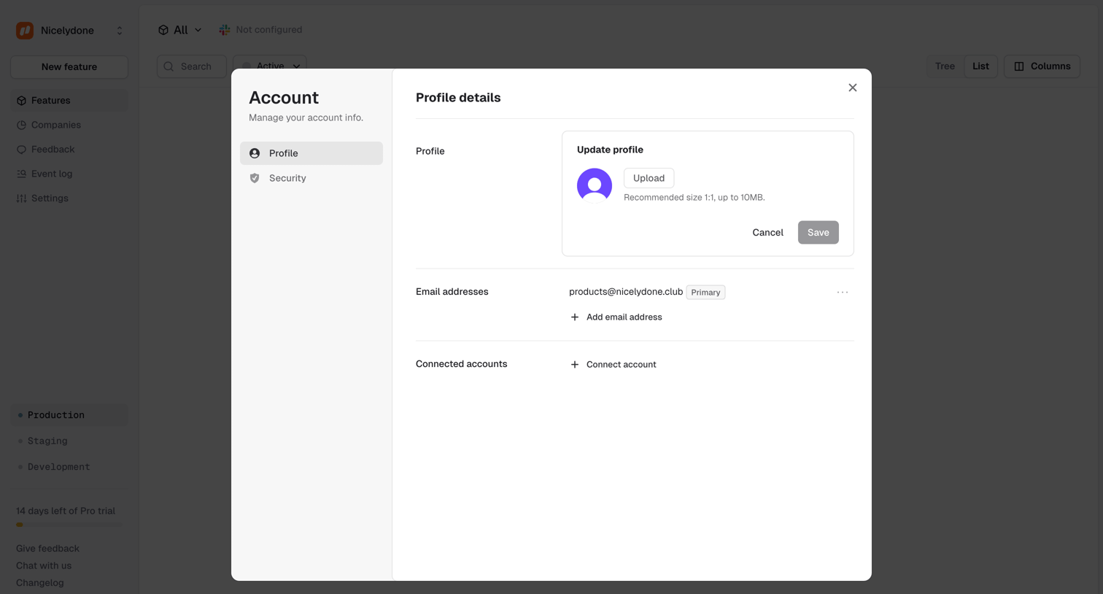The width and height of the screenshot is (1103, 594).
Task: Click the Nicelydone workspace logo icon
Action: click(x=25, y=31)
